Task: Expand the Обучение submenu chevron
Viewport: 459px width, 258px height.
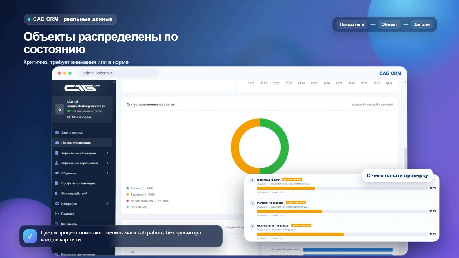Action: pyautogui.click(x=108, y=173)
